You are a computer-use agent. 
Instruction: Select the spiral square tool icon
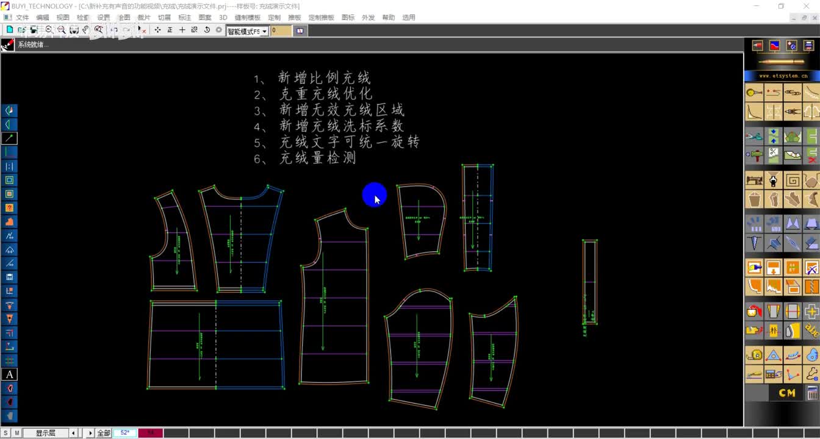click(793, 180)
